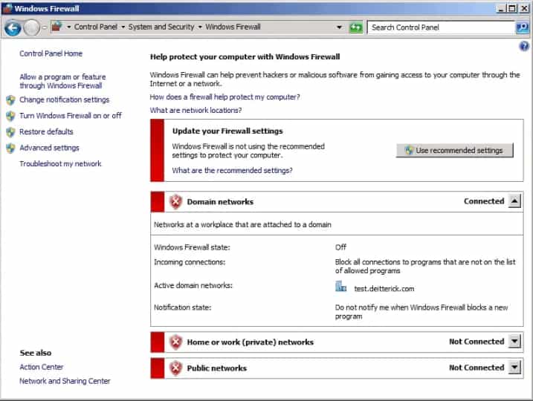The height and width of the screenshot is (401, 533).
Task: Close the Windows Firewall window
Action: tap(524, 8)
